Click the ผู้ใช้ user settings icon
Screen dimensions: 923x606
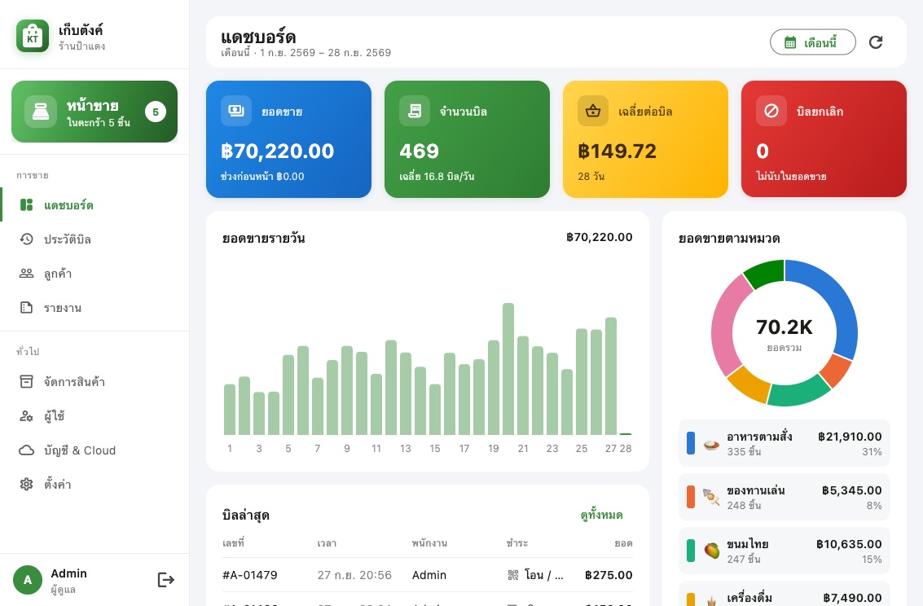27,416
